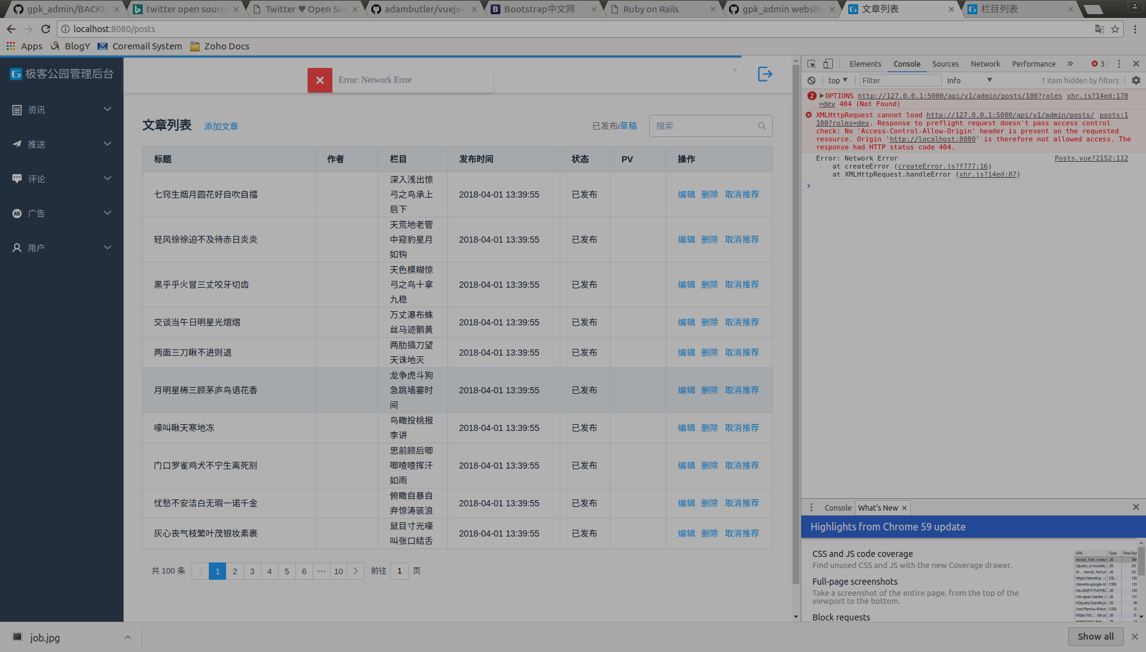1146x652 pixels.
Task: Click the 极客公园 logo icon in sidebar header
Action: pos(15,73)
